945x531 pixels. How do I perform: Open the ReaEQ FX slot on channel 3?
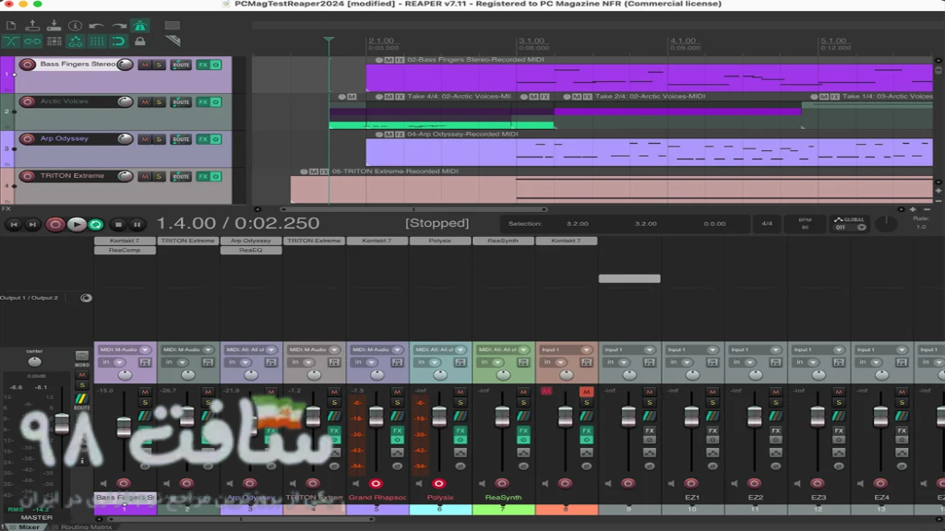coord(251,250)
